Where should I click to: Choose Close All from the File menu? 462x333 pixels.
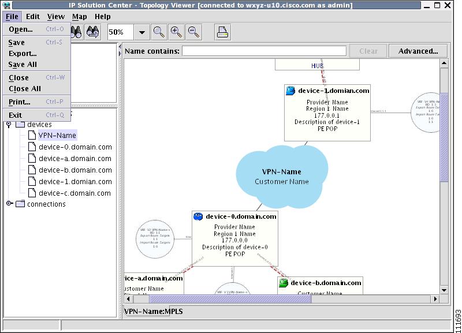36,89
